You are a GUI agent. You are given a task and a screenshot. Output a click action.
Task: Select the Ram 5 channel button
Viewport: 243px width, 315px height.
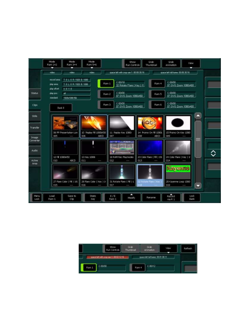pos(157,94)
